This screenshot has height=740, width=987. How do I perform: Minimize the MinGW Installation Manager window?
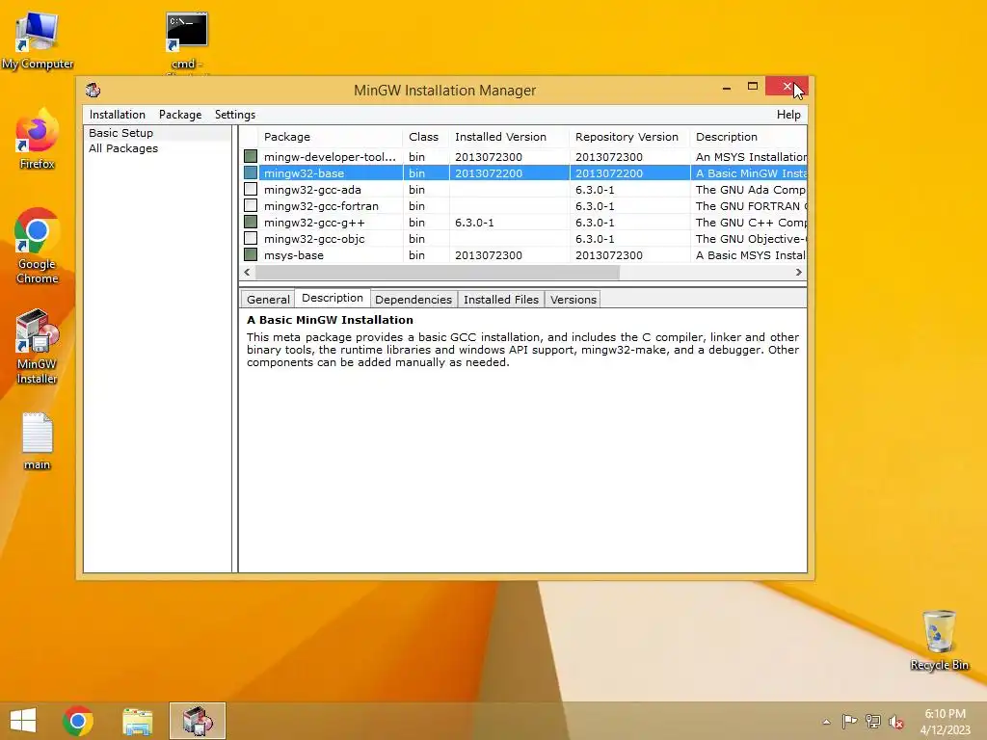click(727, 88)
